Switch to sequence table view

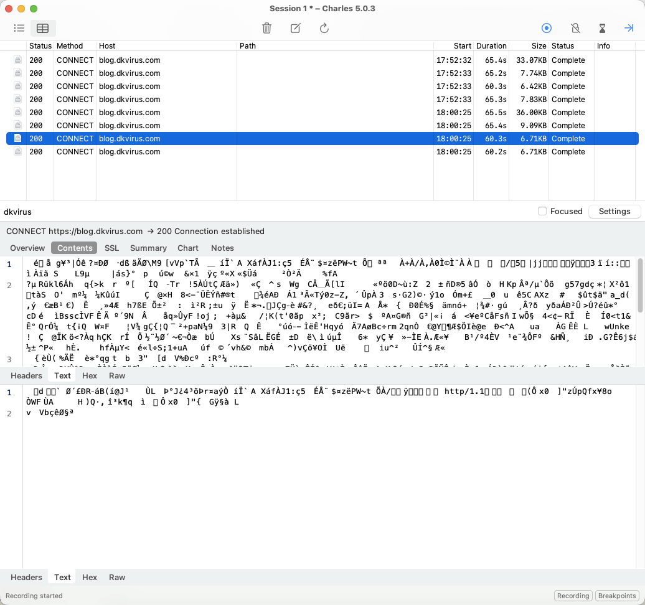coord(42,28)
